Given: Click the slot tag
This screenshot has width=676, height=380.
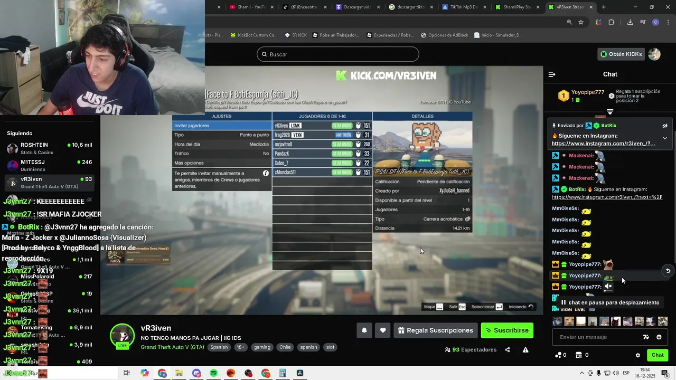Looking at the screenshot, I should pos(330,347).
